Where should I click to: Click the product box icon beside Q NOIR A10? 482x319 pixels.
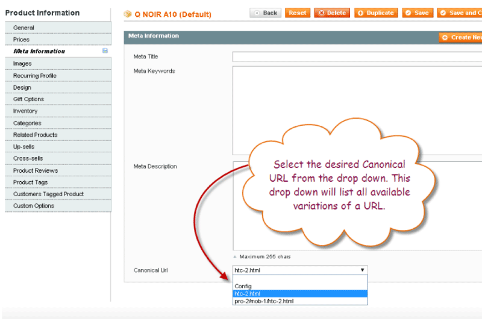[x=127, y=14]
